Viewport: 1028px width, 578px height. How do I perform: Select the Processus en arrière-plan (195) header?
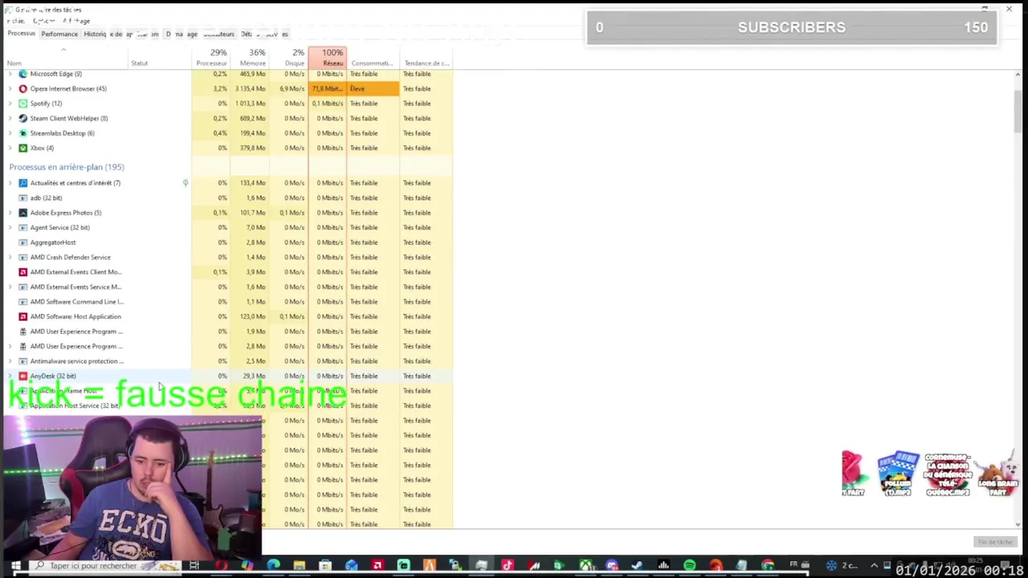pyautogui.click(x=67, y=167)
